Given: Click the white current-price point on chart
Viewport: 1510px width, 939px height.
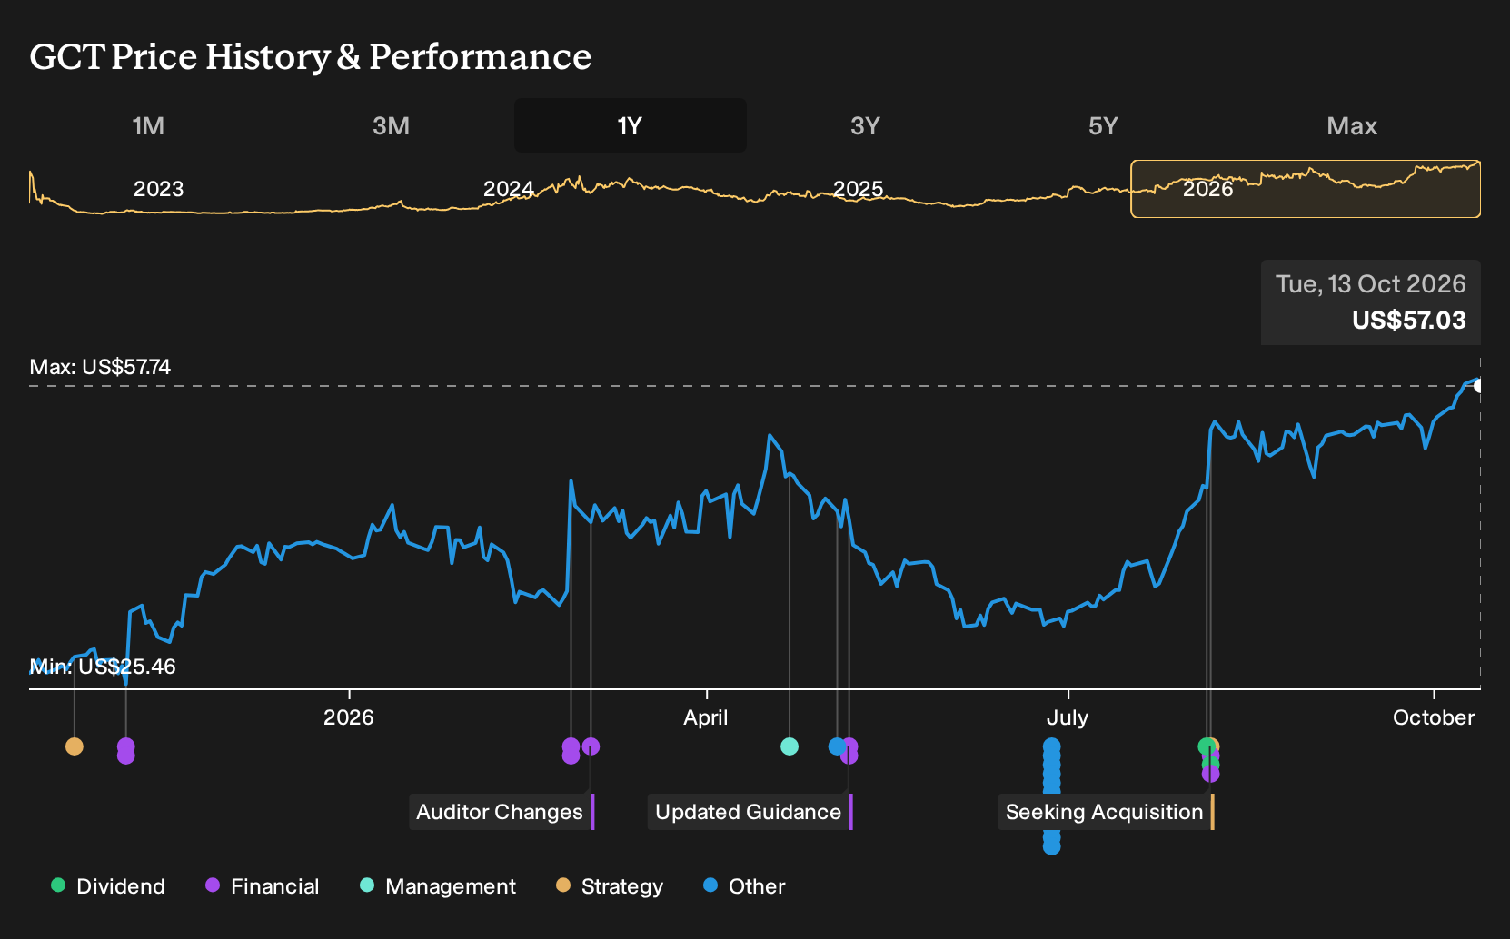Looking at the screenshot, I should click(1478, 386).
